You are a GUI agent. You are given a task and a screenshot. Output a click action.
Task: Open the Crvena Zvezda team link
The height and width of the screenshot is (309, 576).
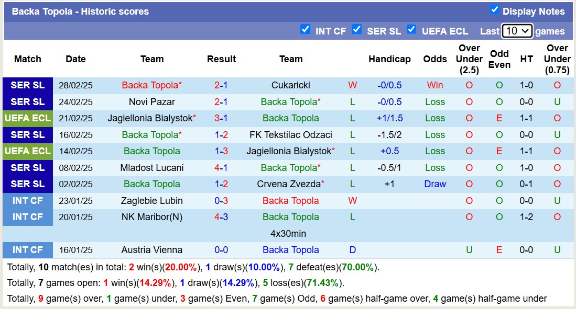(290, 184)
